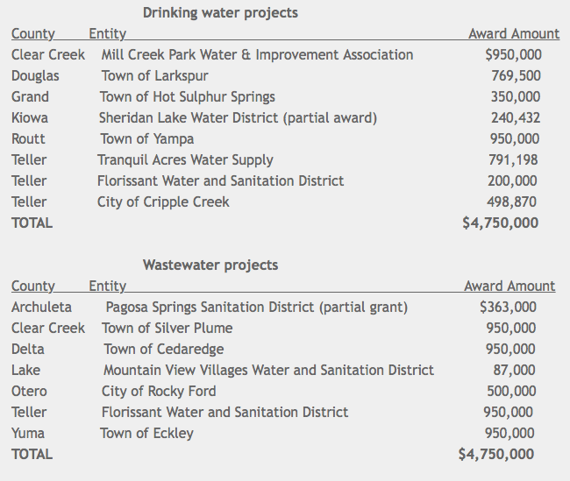Click Sheridan Lake Water District entry
Image resolution: width=570 pixels, height=481 pixels.
point(238,118)
